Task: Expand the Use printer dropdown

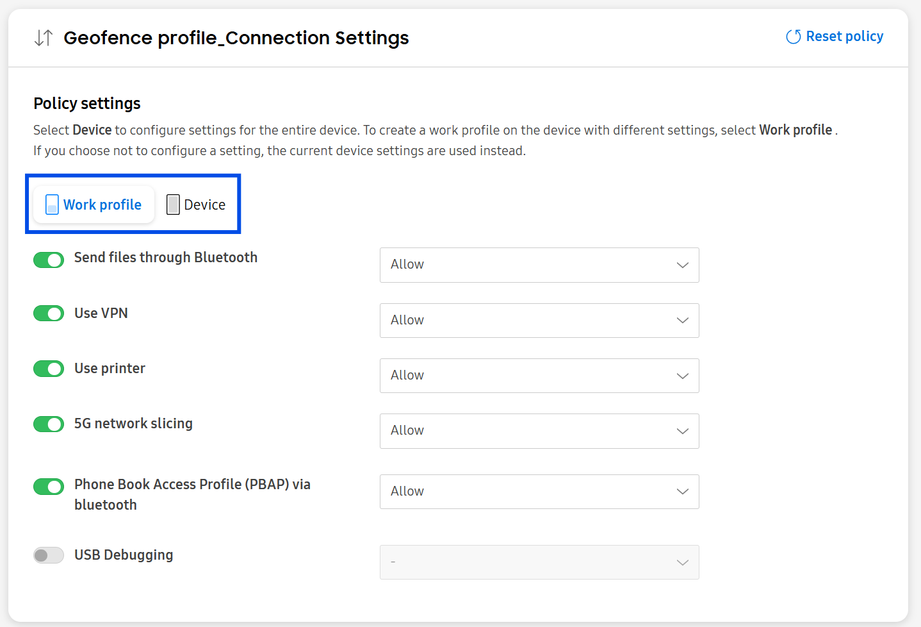Action: [539, 376]
